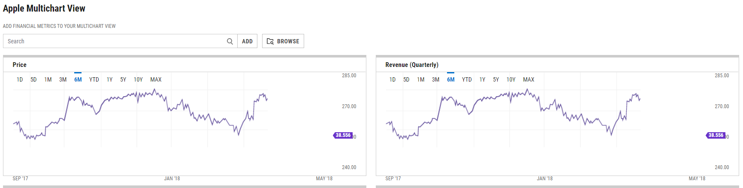Click the Browse folder icon

(270, 41)
